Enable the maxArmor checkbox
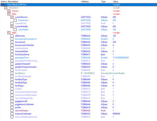157x121 pixels. click(15, 20)
